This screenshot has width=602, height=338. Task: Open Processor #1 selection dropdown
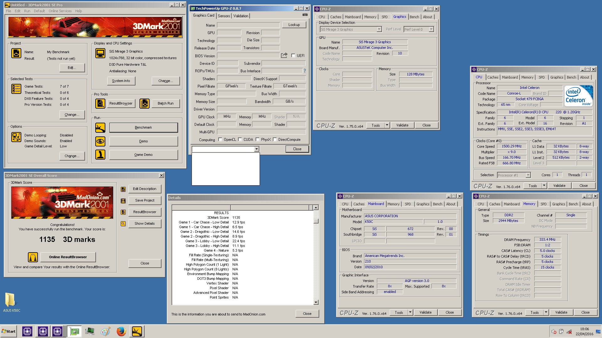point(528,175)
